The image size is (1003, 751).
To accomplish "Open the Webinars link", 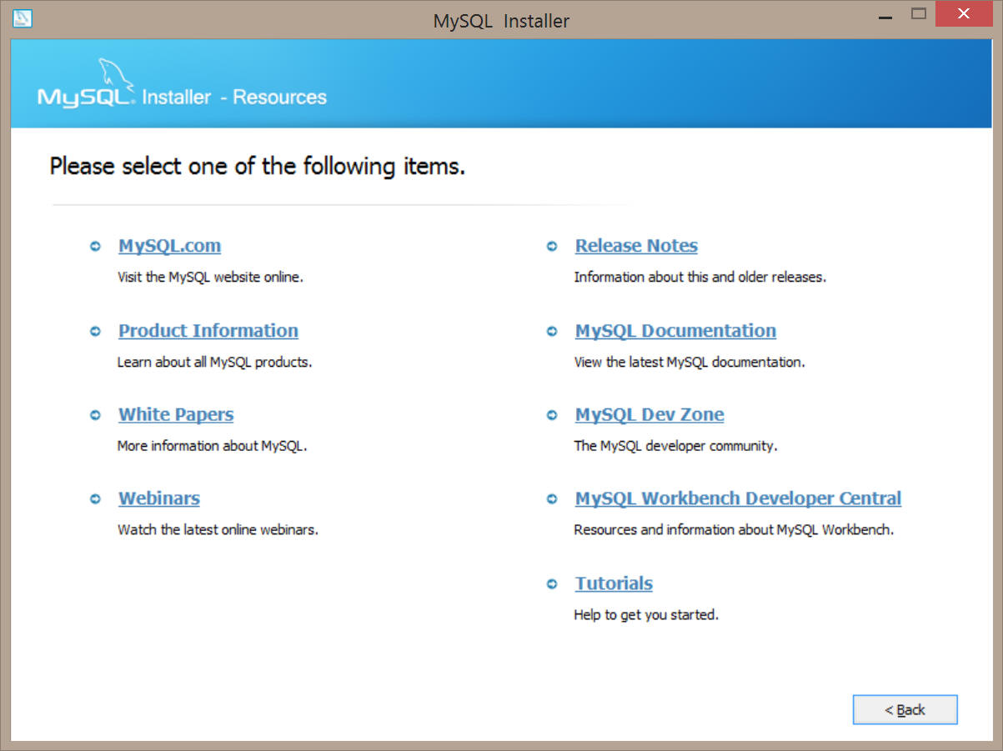I will pos(159,498).
